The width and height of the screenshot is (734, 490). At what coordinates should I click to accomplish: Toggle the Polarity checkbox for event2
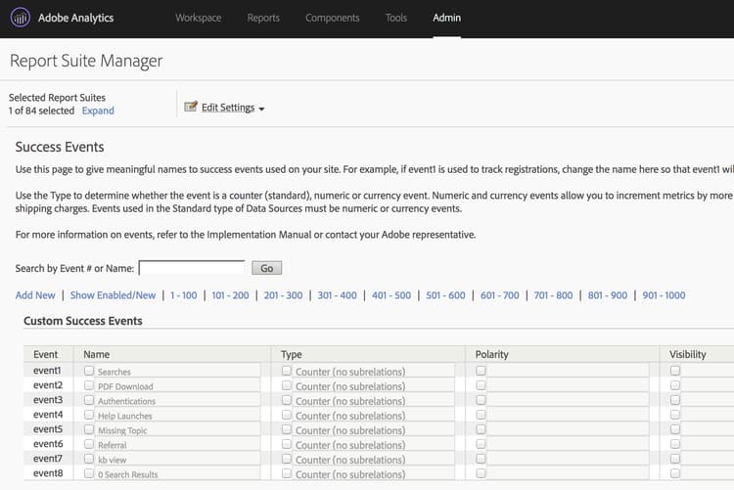point(481,385)
